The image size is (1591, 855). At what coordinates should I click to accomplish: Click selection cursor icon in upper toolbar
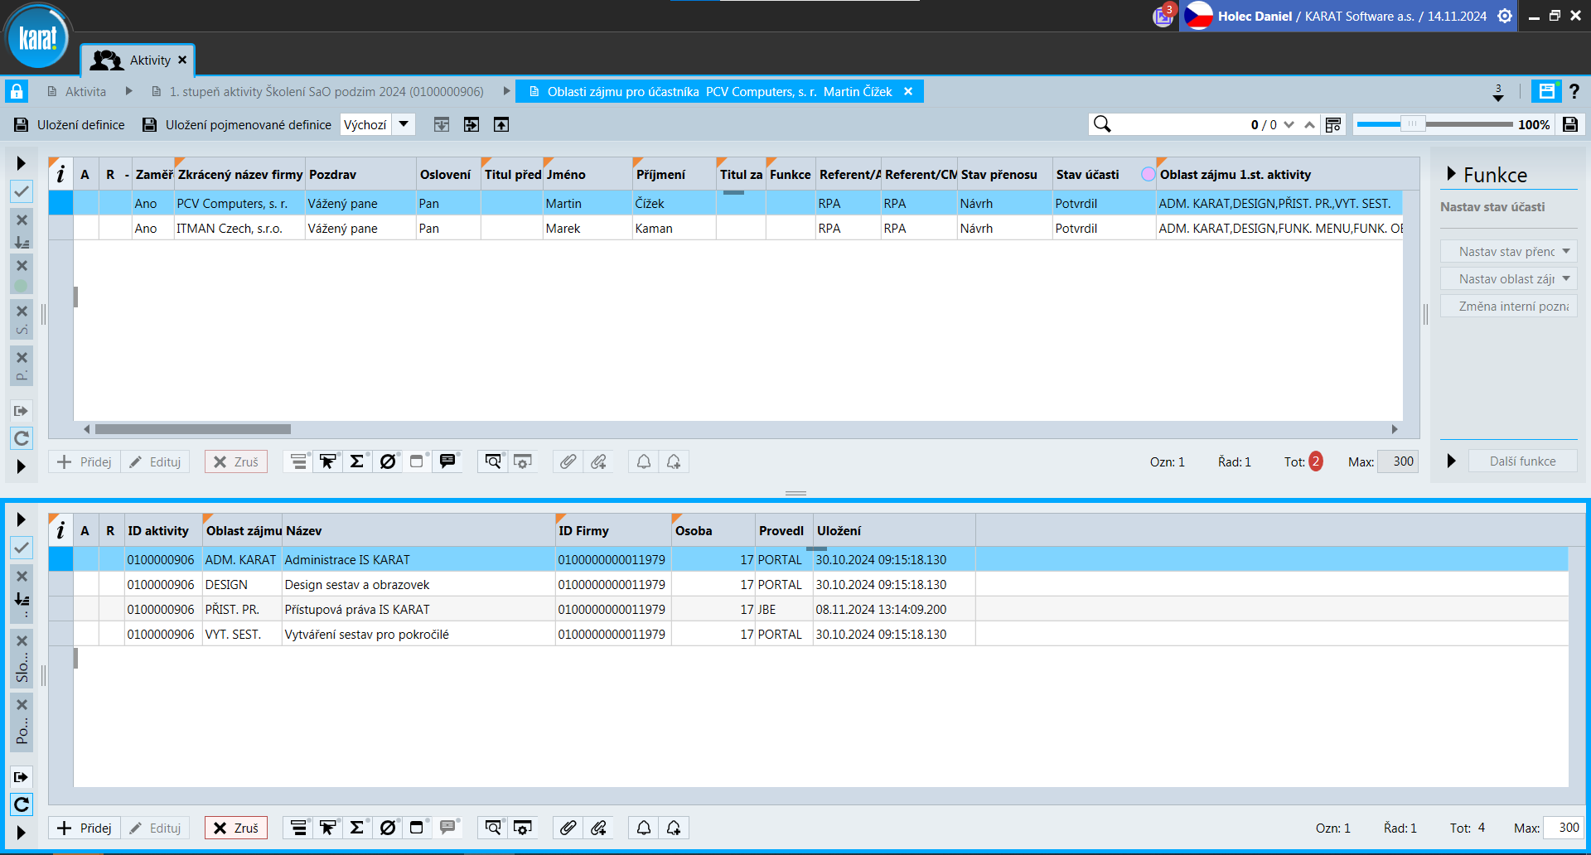(328, 461)
